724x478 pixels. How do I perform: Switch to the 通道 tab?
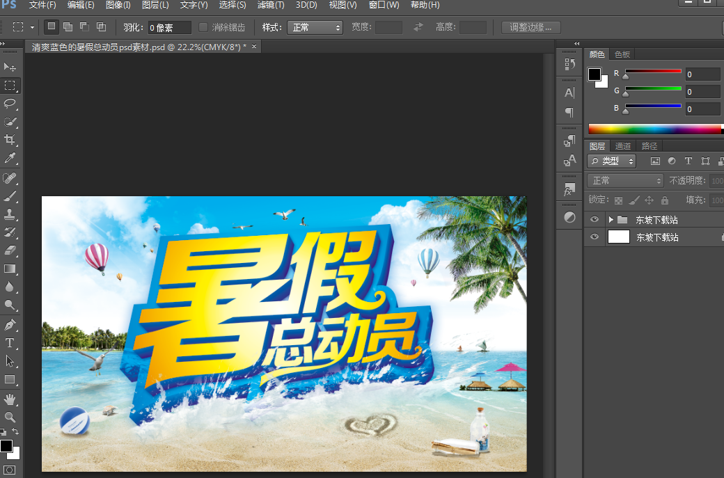tap(623, 146)
